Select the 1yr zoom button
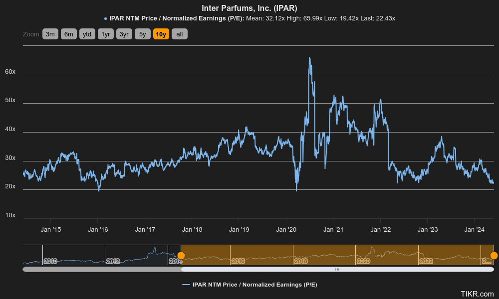499x299 pixels. point(105,34)
